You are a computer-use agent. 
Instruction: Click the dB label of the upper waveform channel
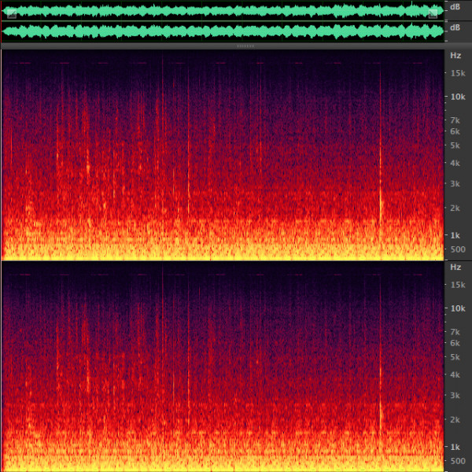(455, 7)
